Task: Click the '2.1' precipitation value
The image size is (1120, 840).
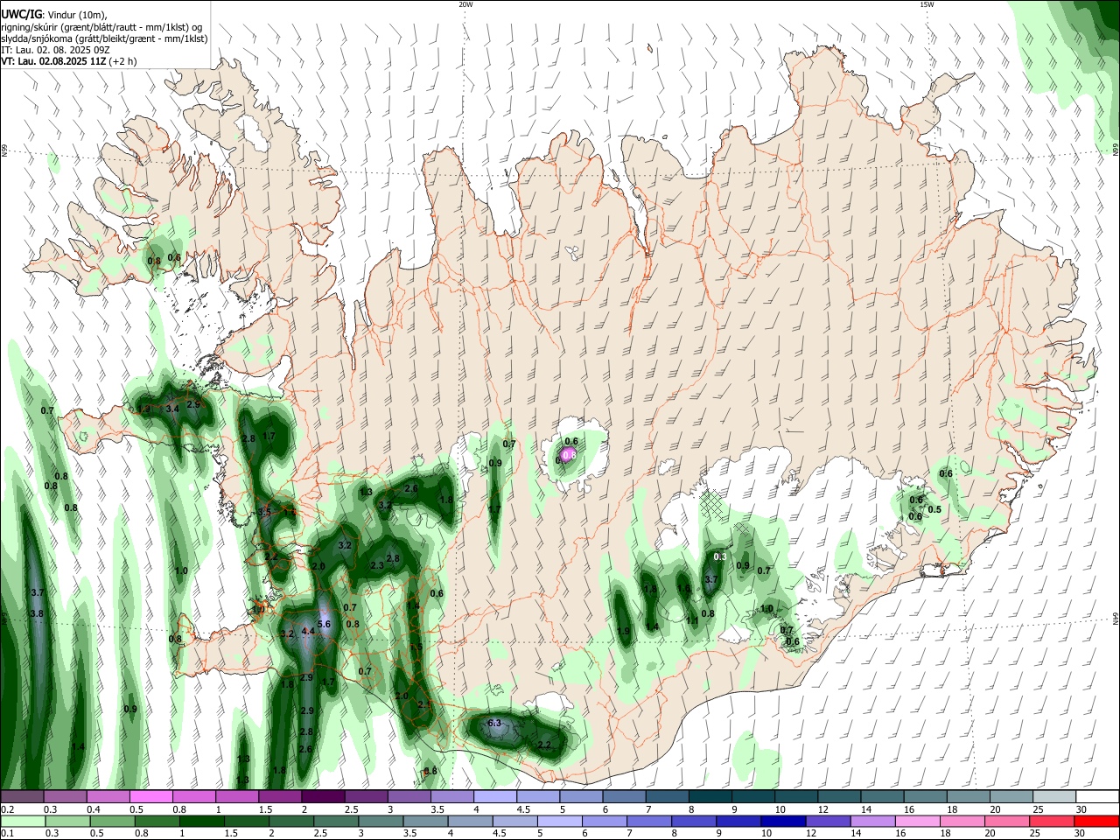Action: click(424, 704)
